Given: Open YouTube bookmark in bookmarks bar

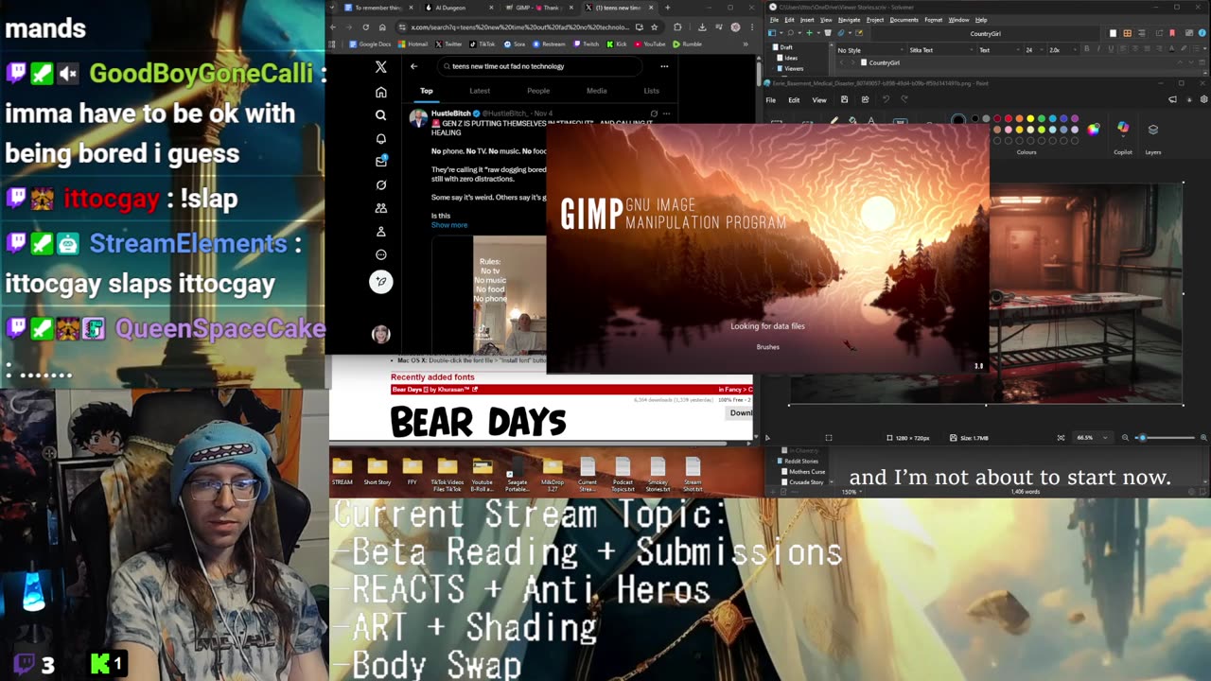Looking at the screenshot, I should pos(650,44).
